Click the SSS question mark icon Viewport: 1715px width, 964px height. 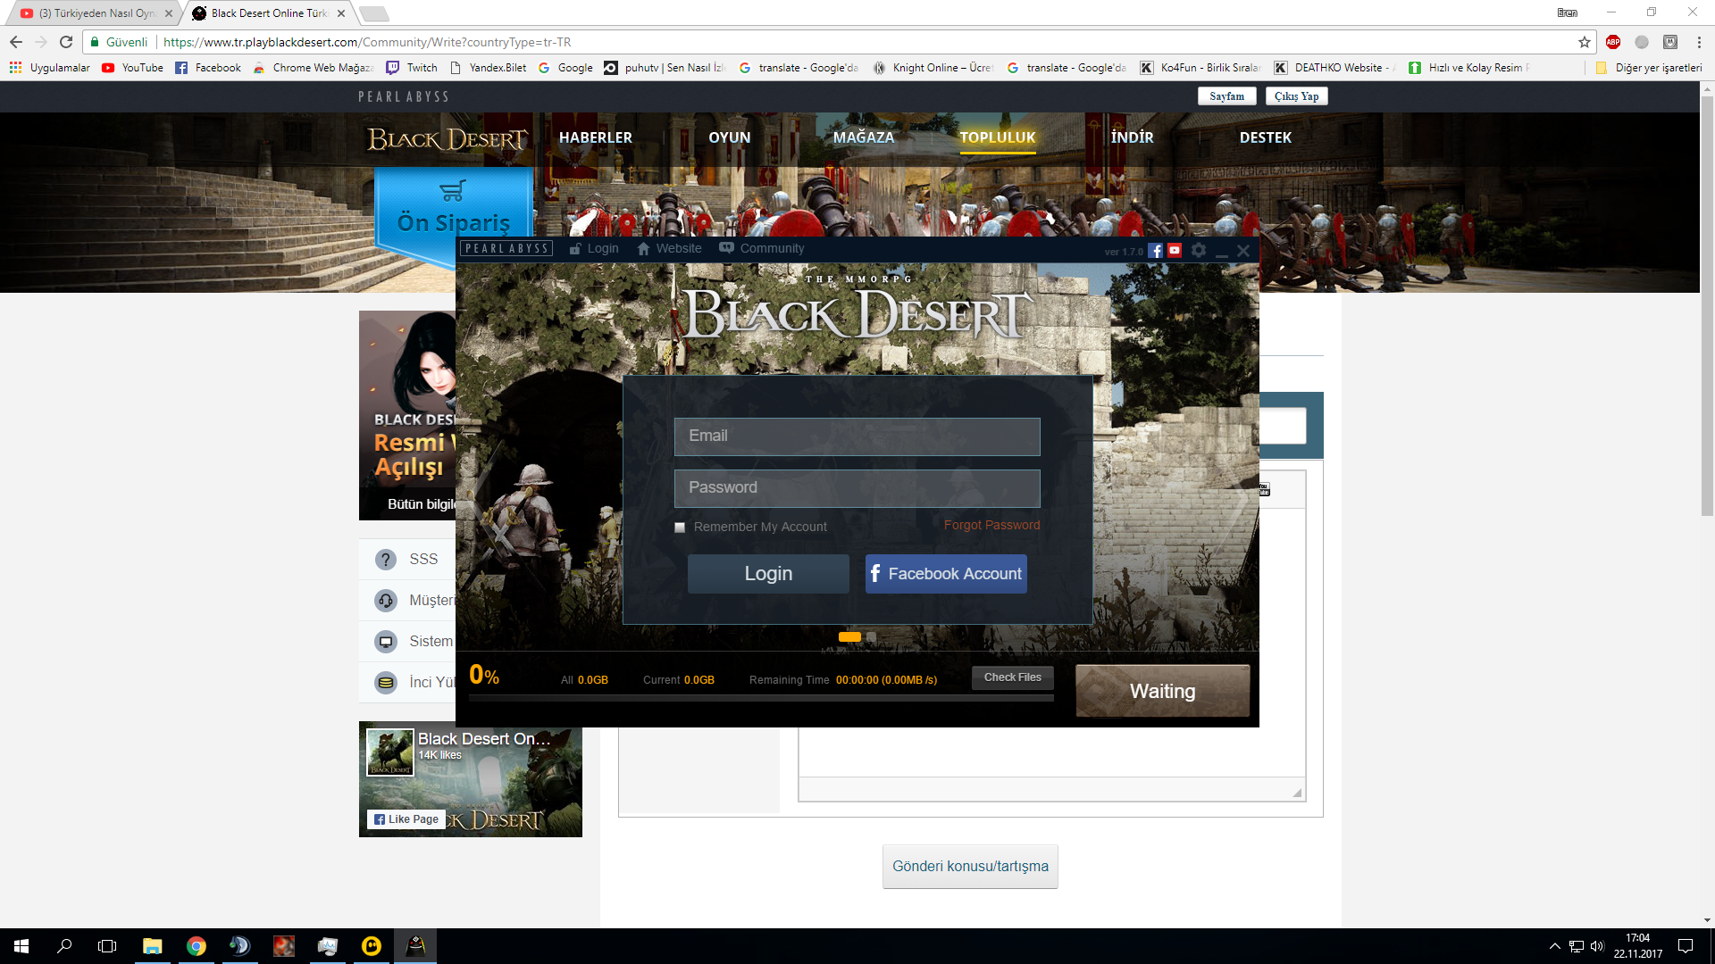pos(386,560)
